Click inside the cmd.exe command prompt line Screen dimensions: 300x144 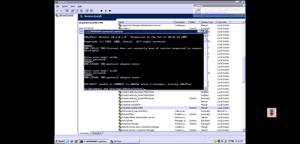click(x=114, y=89)
